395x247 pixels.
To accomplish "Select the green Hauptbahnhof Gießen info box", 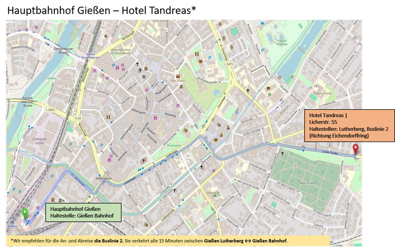I will click(83, 212).
